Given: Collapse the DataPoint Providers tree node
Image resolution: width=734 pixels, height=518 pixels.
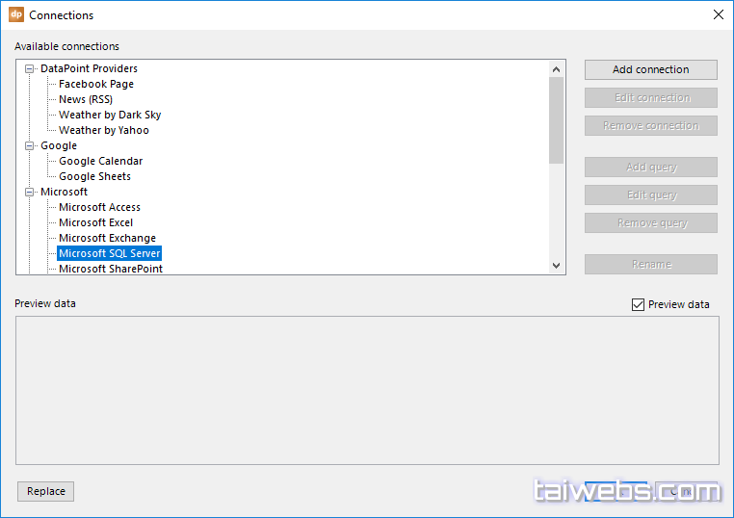Looking at the screenshot, I should [x=30, y=69].
